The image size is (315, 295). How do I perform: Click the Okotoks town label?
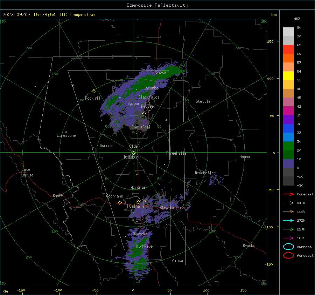click(x=140, y=234)
